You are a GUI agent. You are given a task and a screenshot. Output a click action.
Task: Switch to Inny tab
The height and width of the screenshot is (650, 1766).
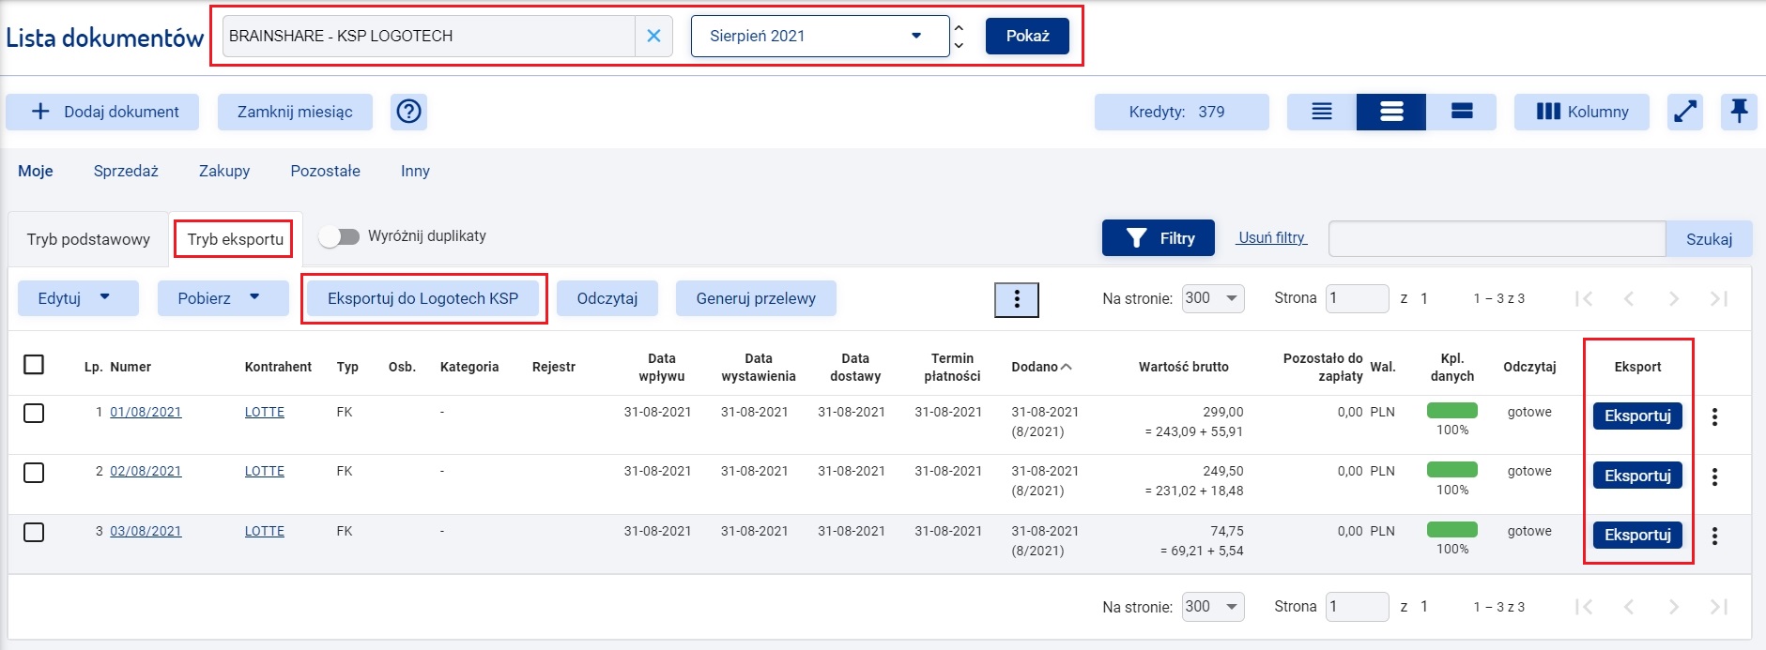[415, 171]
